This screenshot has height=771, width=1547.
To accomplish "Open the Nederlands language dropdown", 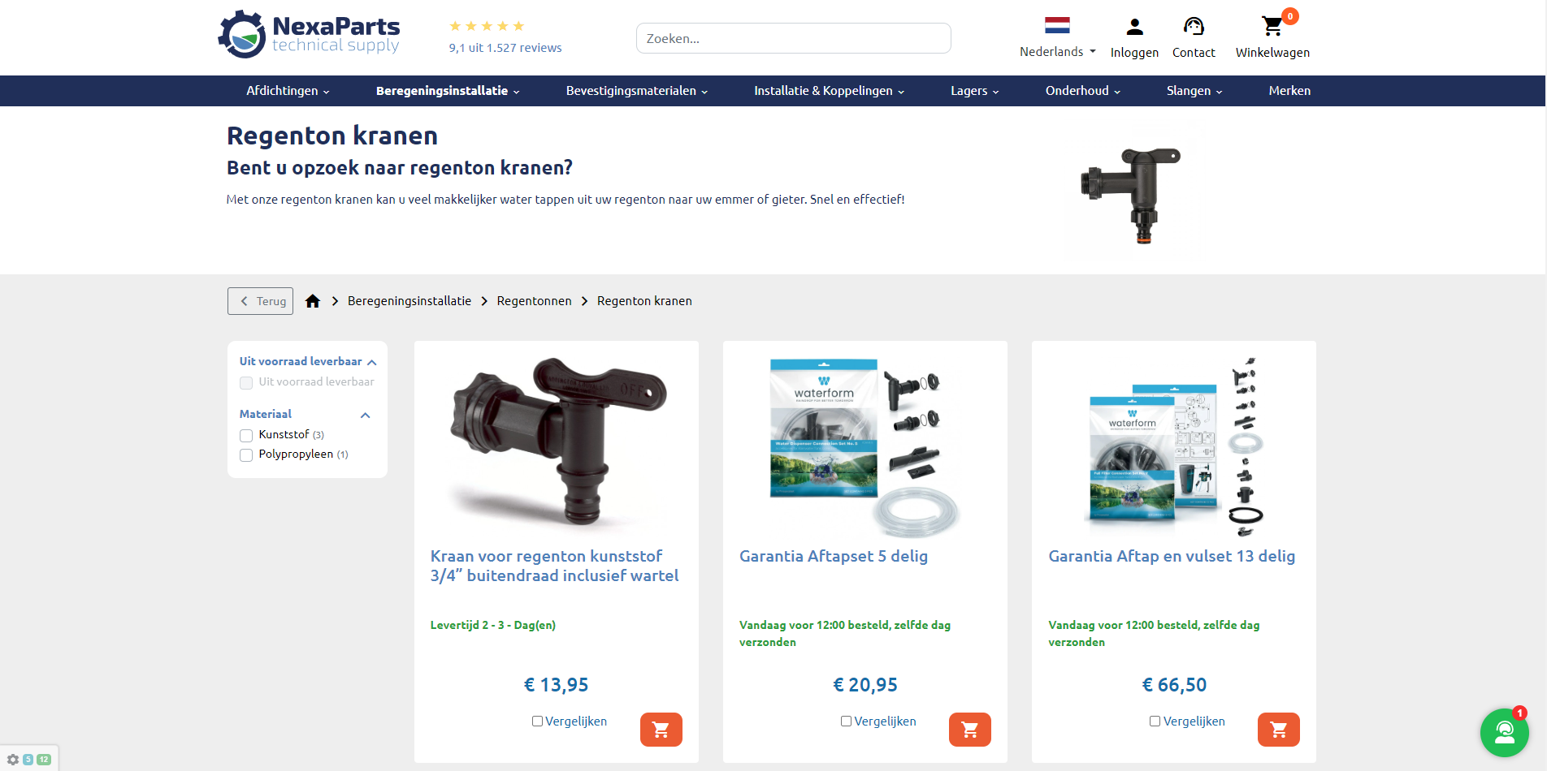I will (1058, 51).
